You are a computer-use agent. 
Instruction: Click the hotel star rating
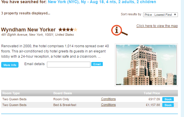[x=68, y=29]
